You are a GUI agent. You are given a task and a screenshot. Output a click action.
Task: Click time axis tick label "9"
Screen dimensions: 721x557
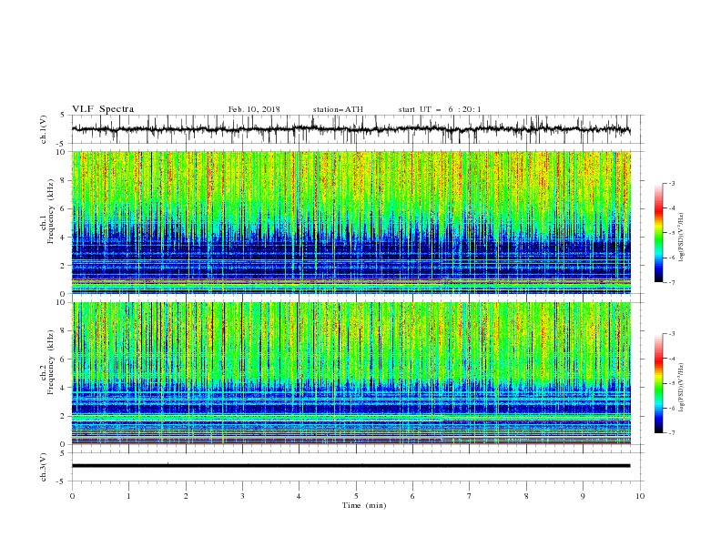[x=583, y=496]
